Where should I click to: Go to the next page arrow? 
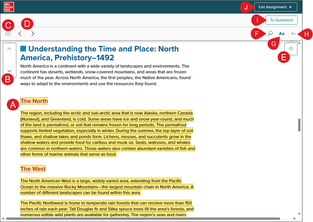coord(33,34)
